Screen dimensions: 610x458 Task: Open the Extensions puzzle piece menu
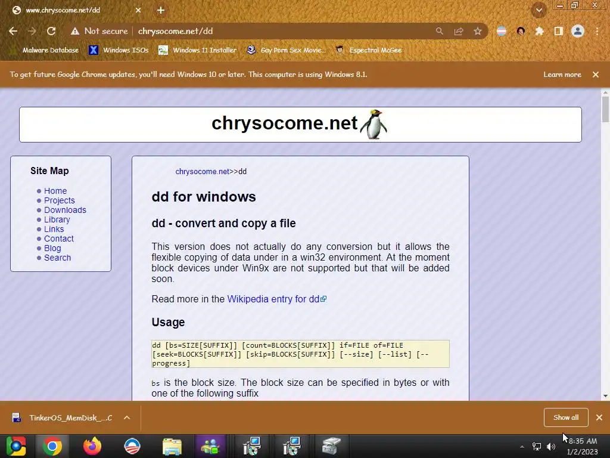pyautogui.click(x=539, y=31)
